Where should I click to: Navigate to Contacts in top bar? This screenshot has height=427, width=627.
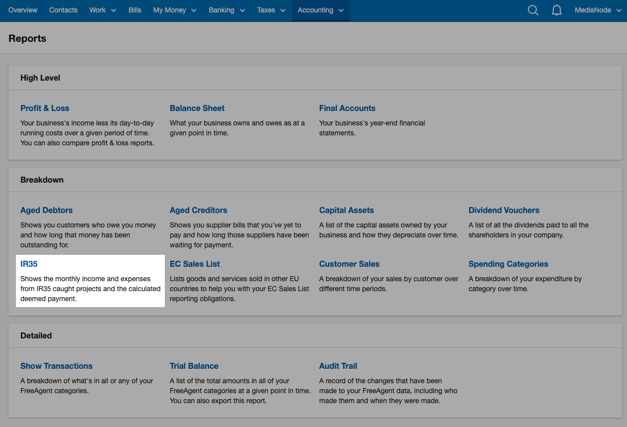[63, 10]
